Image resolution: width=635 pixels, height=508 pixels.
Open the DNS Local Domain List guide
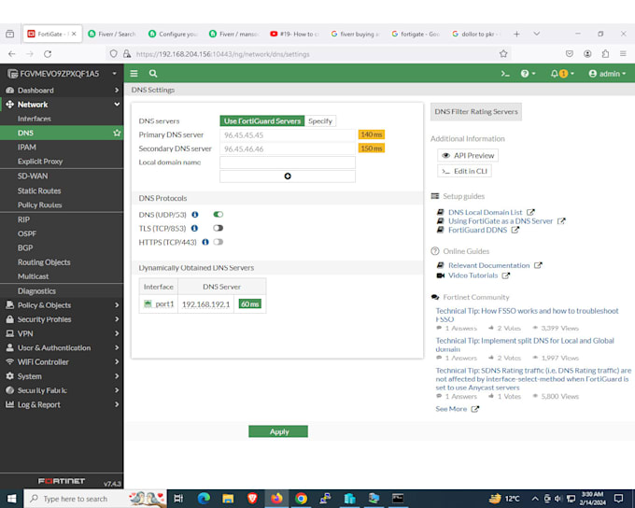(x=486, y=212)
